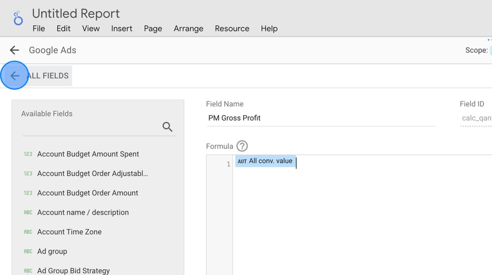Click the 123 icon beside Account Budget Order Amount
Screen dimensions: 492x275
click(28, 193)
